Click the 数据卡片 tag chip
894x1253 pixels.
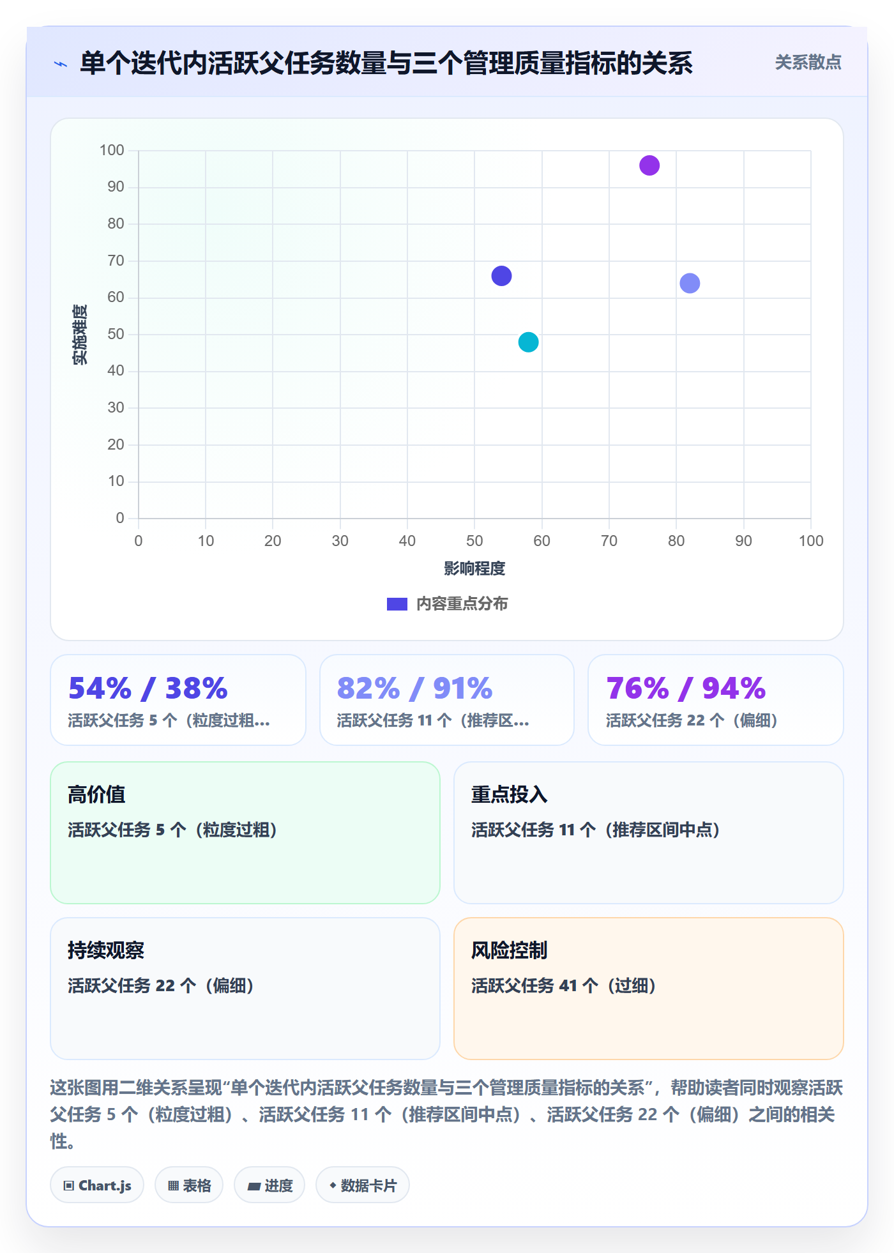tap(363, 1185)
